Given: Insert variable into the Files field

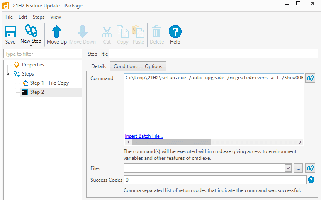Looking at the screenshot, I should 310,168.
